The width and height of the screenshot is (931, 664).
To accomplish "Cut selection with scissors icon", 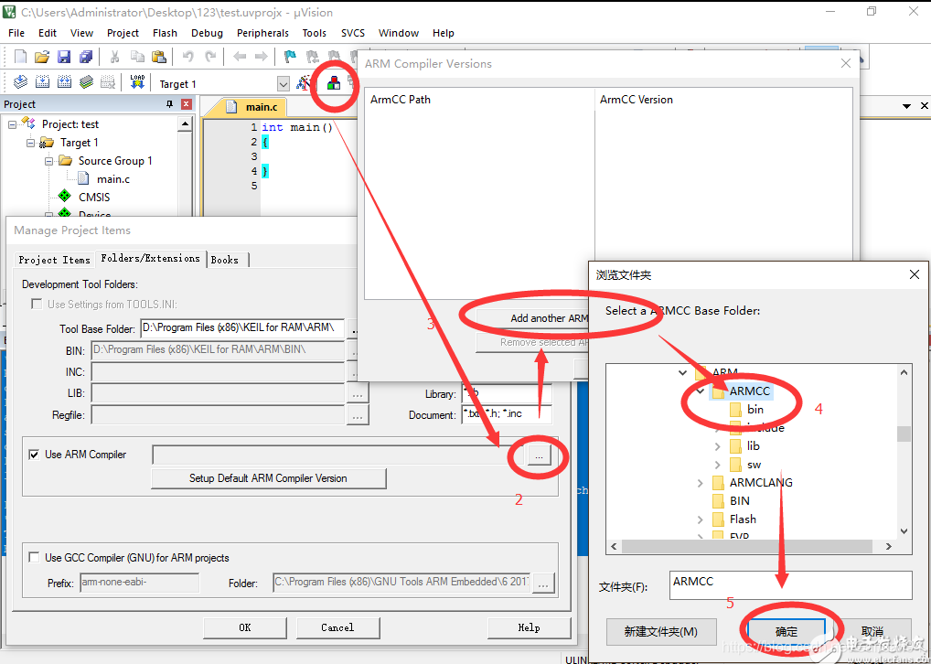I will (115, 57).
